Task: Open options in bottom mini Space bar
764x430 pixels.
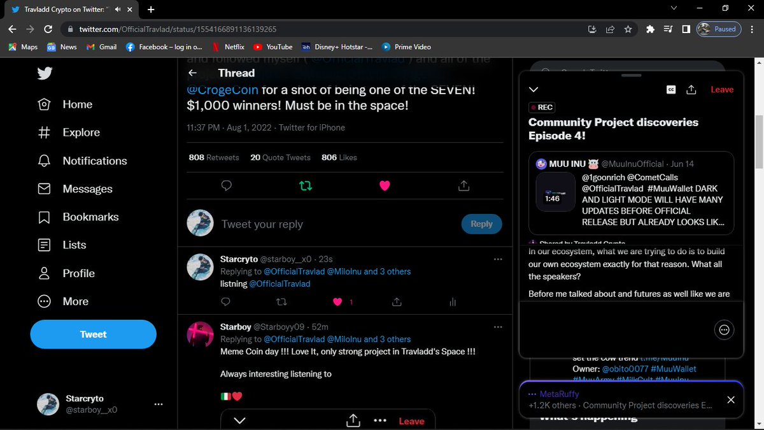Action: pos(380,421)
